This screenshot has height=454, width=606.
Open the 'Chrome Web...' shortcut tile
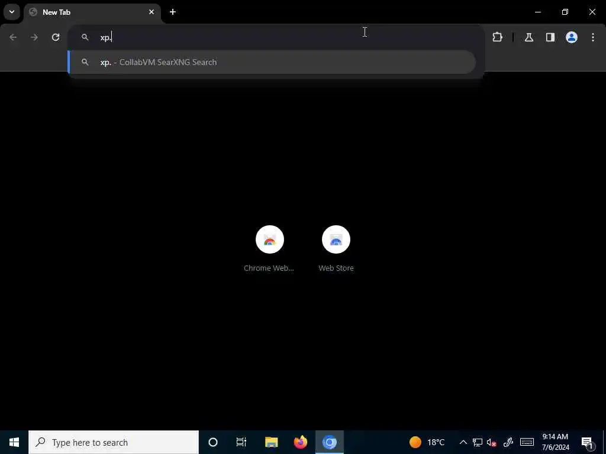[x=269, y=249]
